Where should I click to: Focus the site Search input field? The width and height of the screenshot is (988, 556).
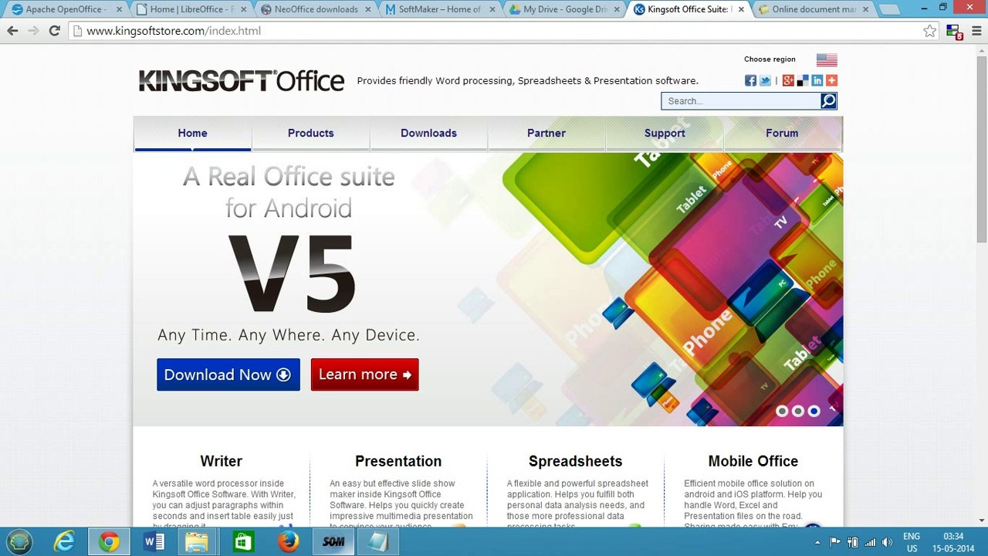click(x=741, y=101)
